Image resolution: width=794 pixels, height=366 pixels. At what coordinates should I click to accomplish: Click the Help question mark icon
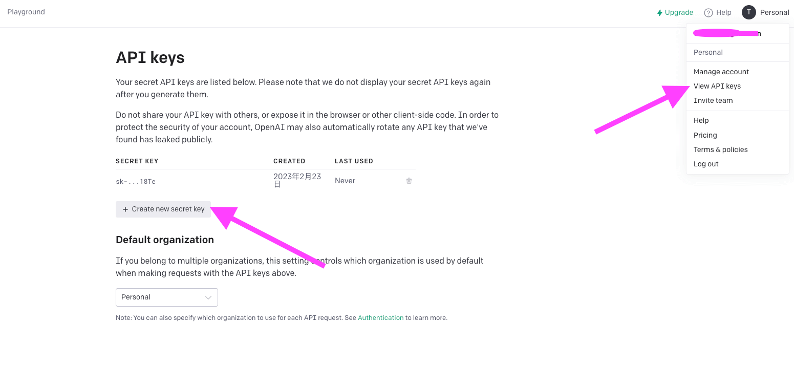pos(709,13)
